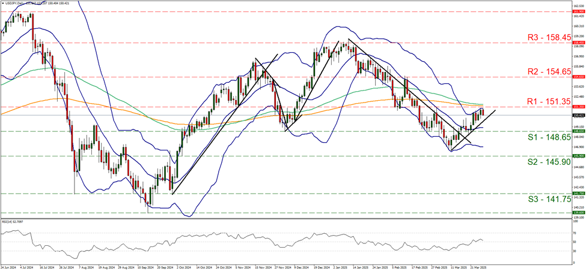The height and width of the screenshot is (271, 586).
Task: Select the green 145.900 axis price tag
Action: (576, 156)
